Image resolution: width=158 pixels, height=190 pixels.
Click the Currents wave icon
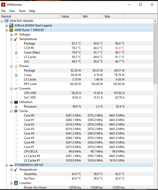16,88
